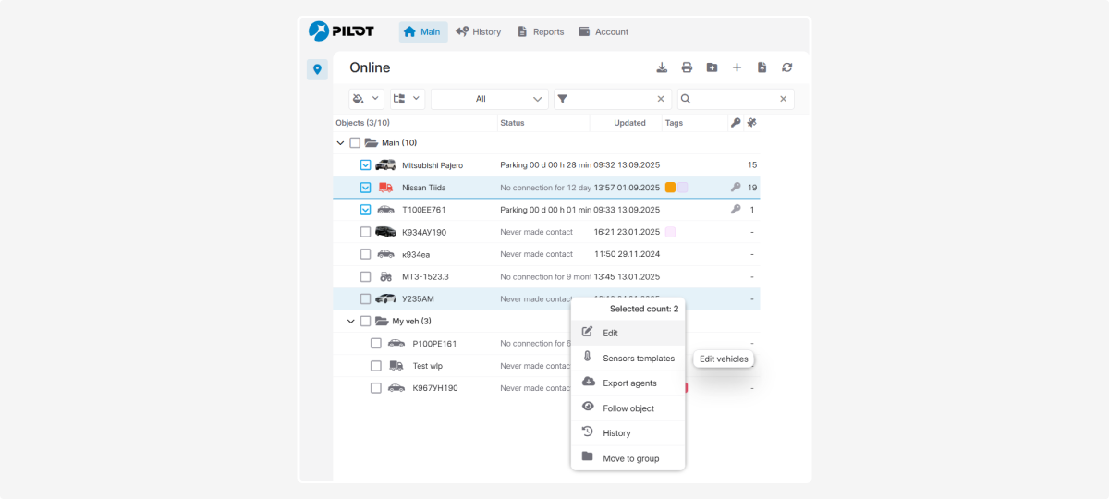
Task: Check the K934AY190 vehicle checkbox
Action: [x=366, y=232]
